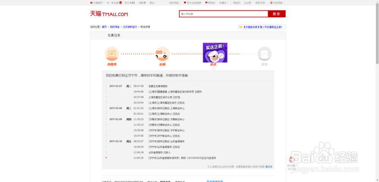Image resolution: width=379 pixels, height=182 pixels.
Task: Open the 企业购 top menu link
Action: point(247,3)
